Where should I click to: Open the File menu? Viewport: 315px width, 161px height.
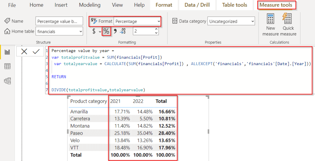click(12, 5)
